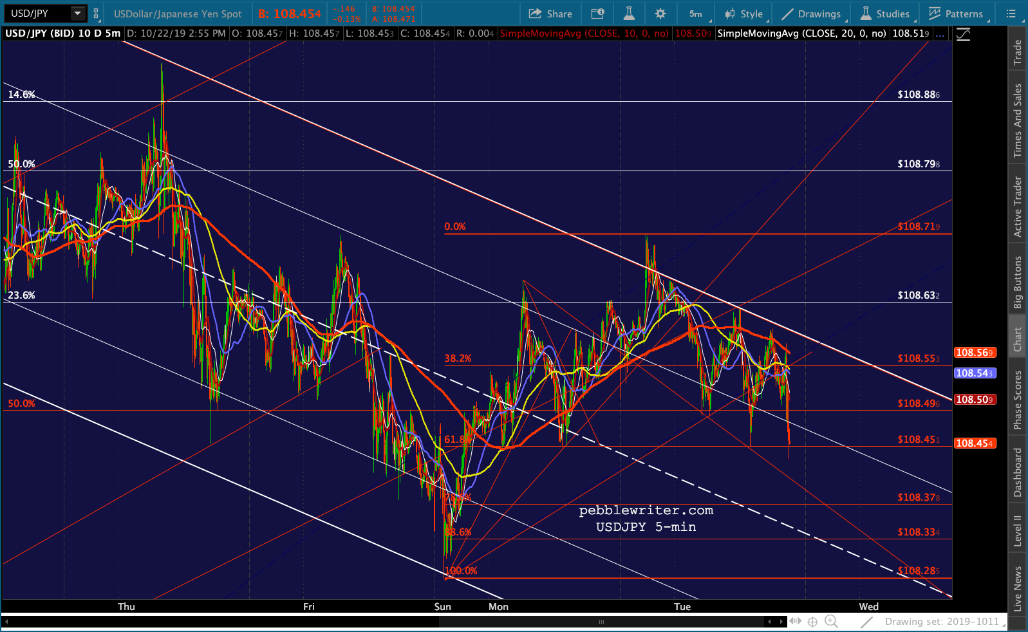Viewport: 1028px width, 632px height.
Task: Click the crosshair pan icon
Action: 813,622
